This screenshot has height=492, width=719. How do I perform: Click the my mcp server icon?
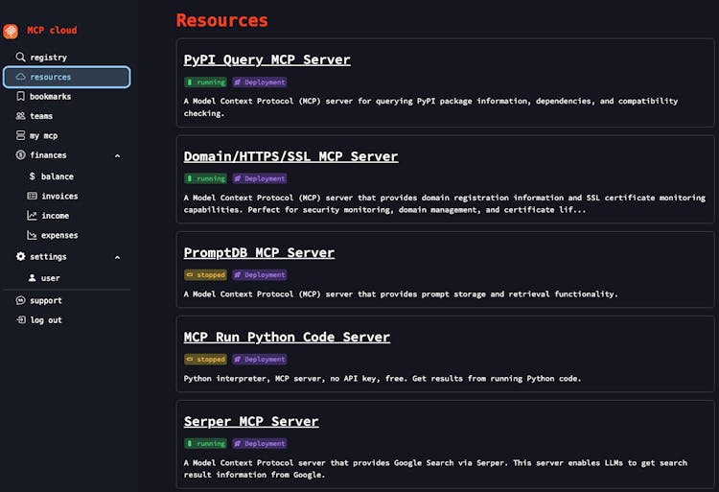[x=21, y=135]
